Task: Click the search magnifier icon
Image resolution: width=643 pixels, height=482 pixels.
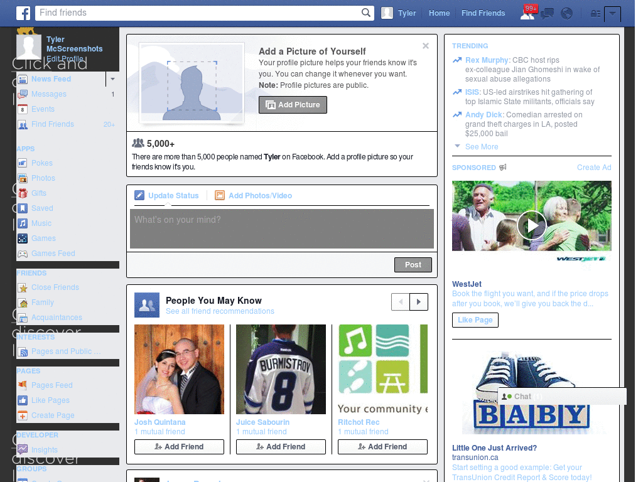Action: click(x=366, y=13)
